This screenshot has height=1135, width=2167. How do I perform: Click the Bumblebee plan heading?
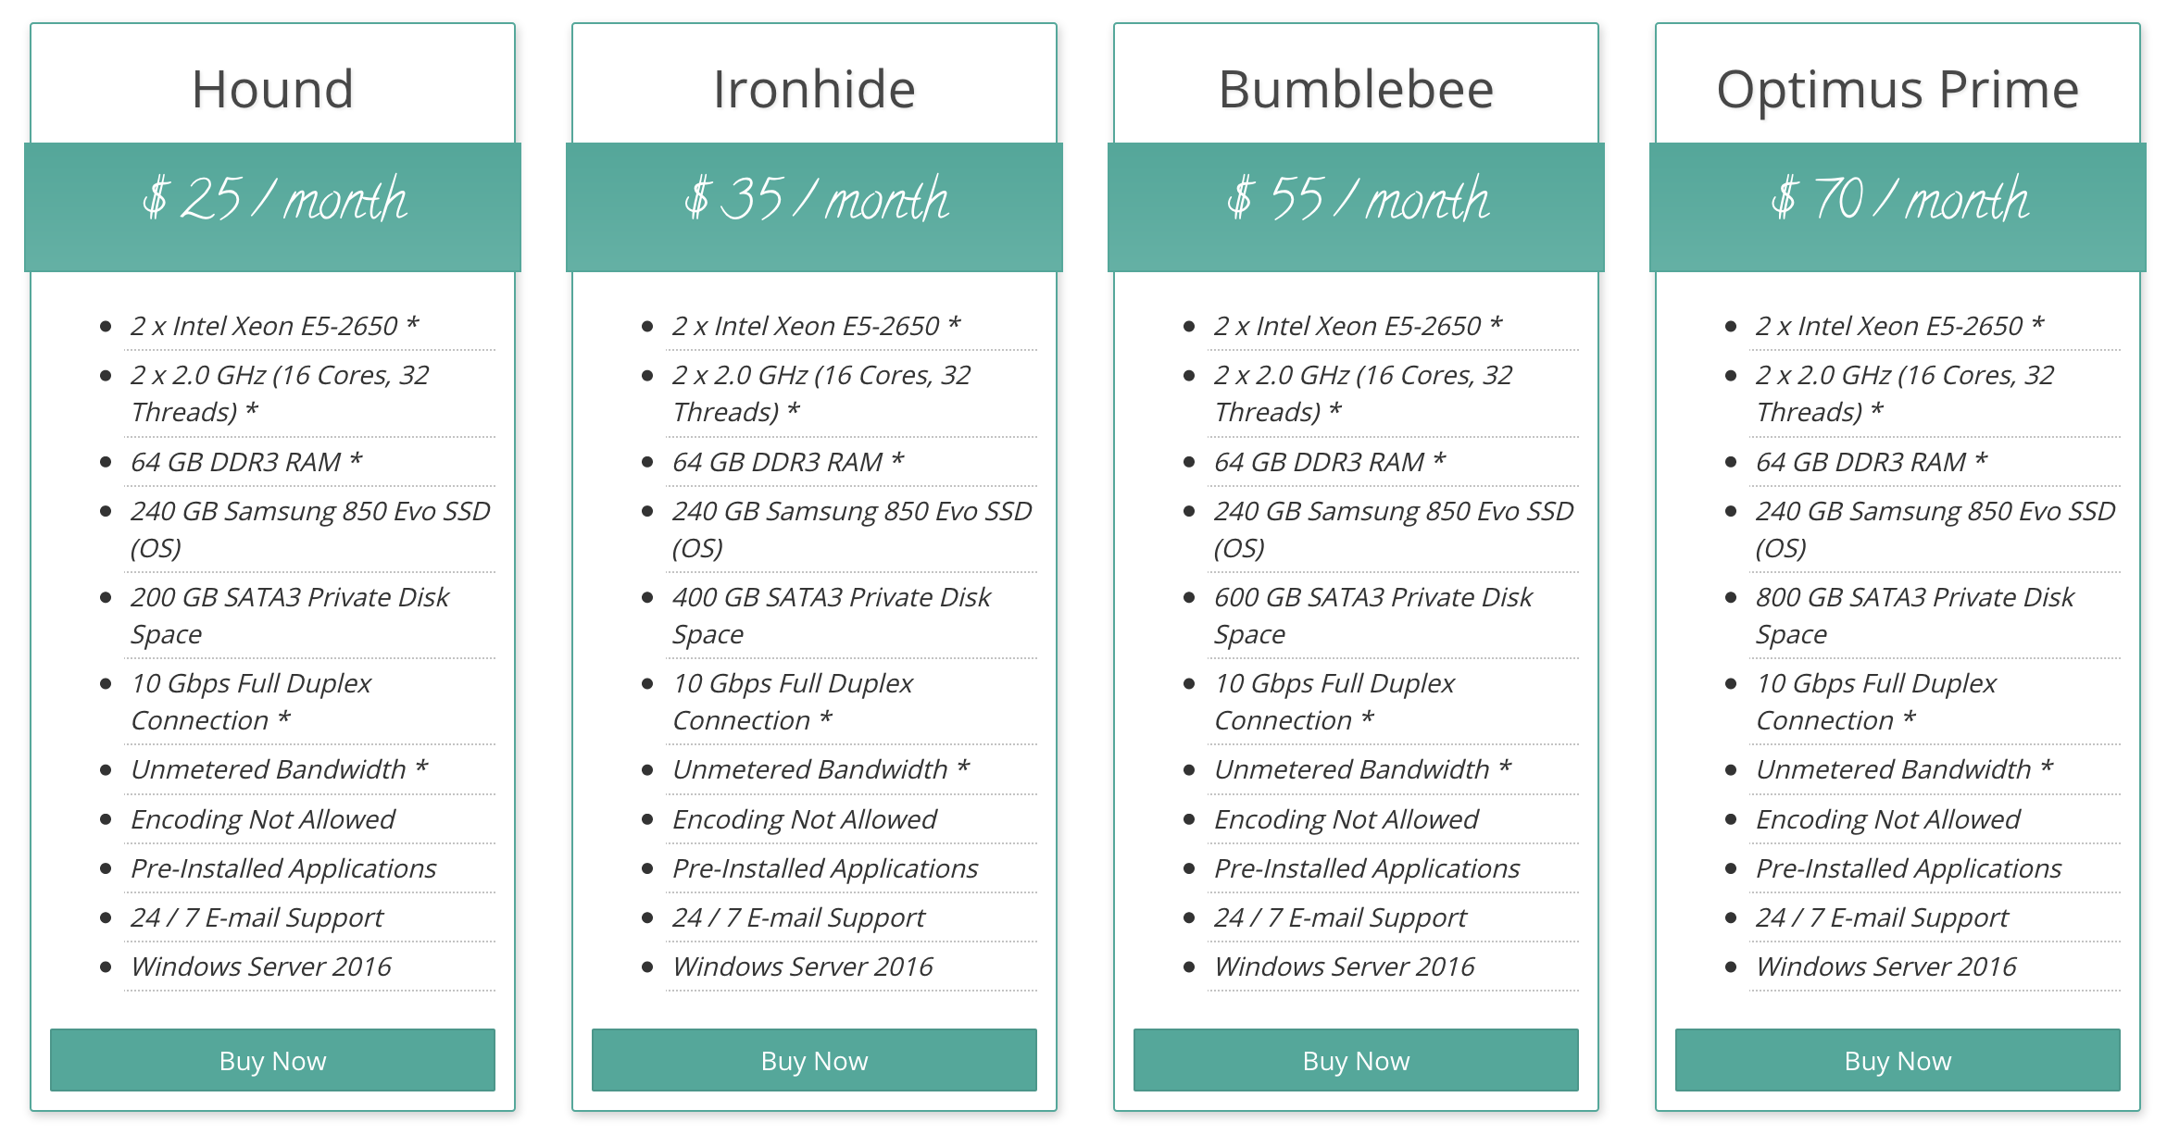1356,89
